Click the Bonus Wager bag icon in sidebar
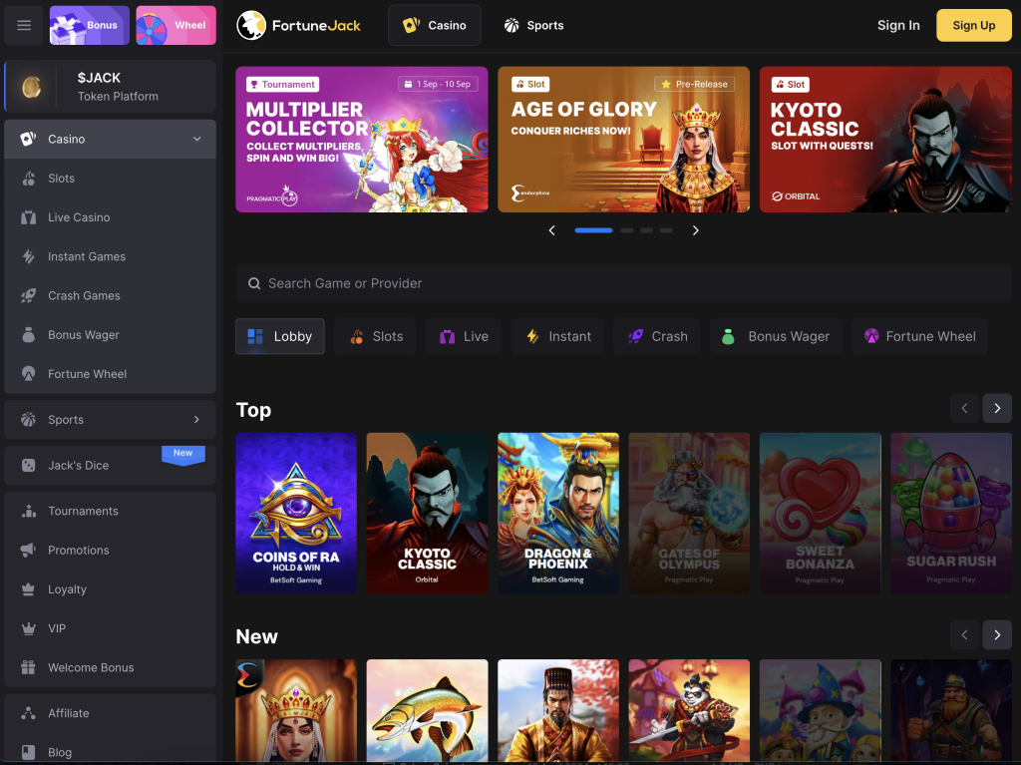The height and width of the screenshot is (765, 1021). click(29, 335)
